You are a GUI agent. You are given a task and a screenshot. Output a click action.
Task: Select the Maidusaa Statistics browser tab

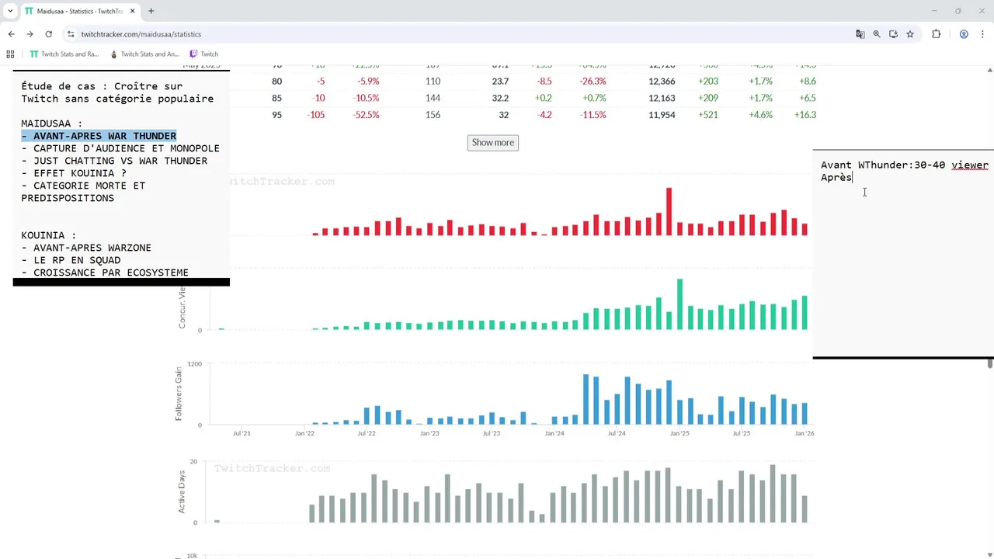click(79, 11)
